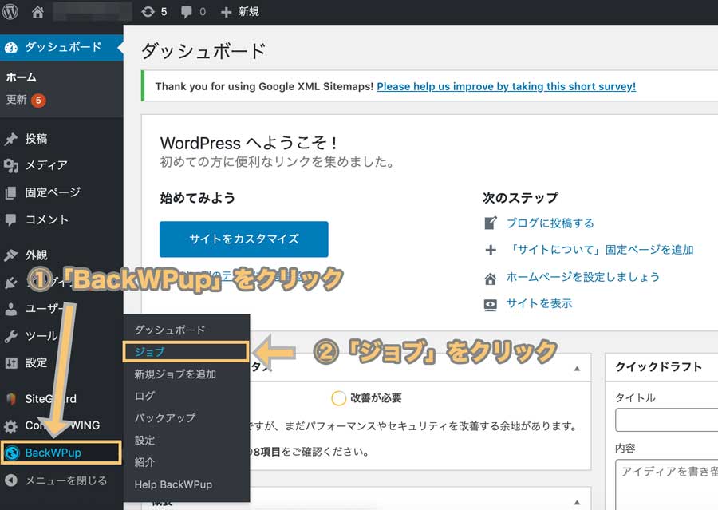The width and height of the screenshot is (718, 510).
Task: Click the BackWPup circular logo icon
Action: [x=12, y=453]
